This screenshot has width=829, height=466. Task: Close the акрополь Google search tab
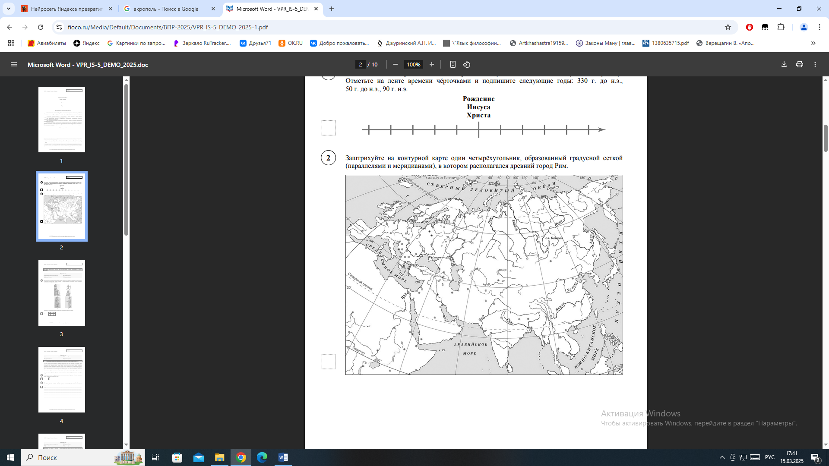pyautogui.click(x=213, y=9)
